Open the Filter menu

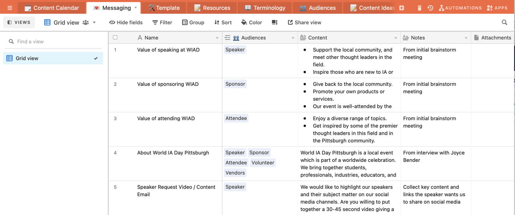162,23
